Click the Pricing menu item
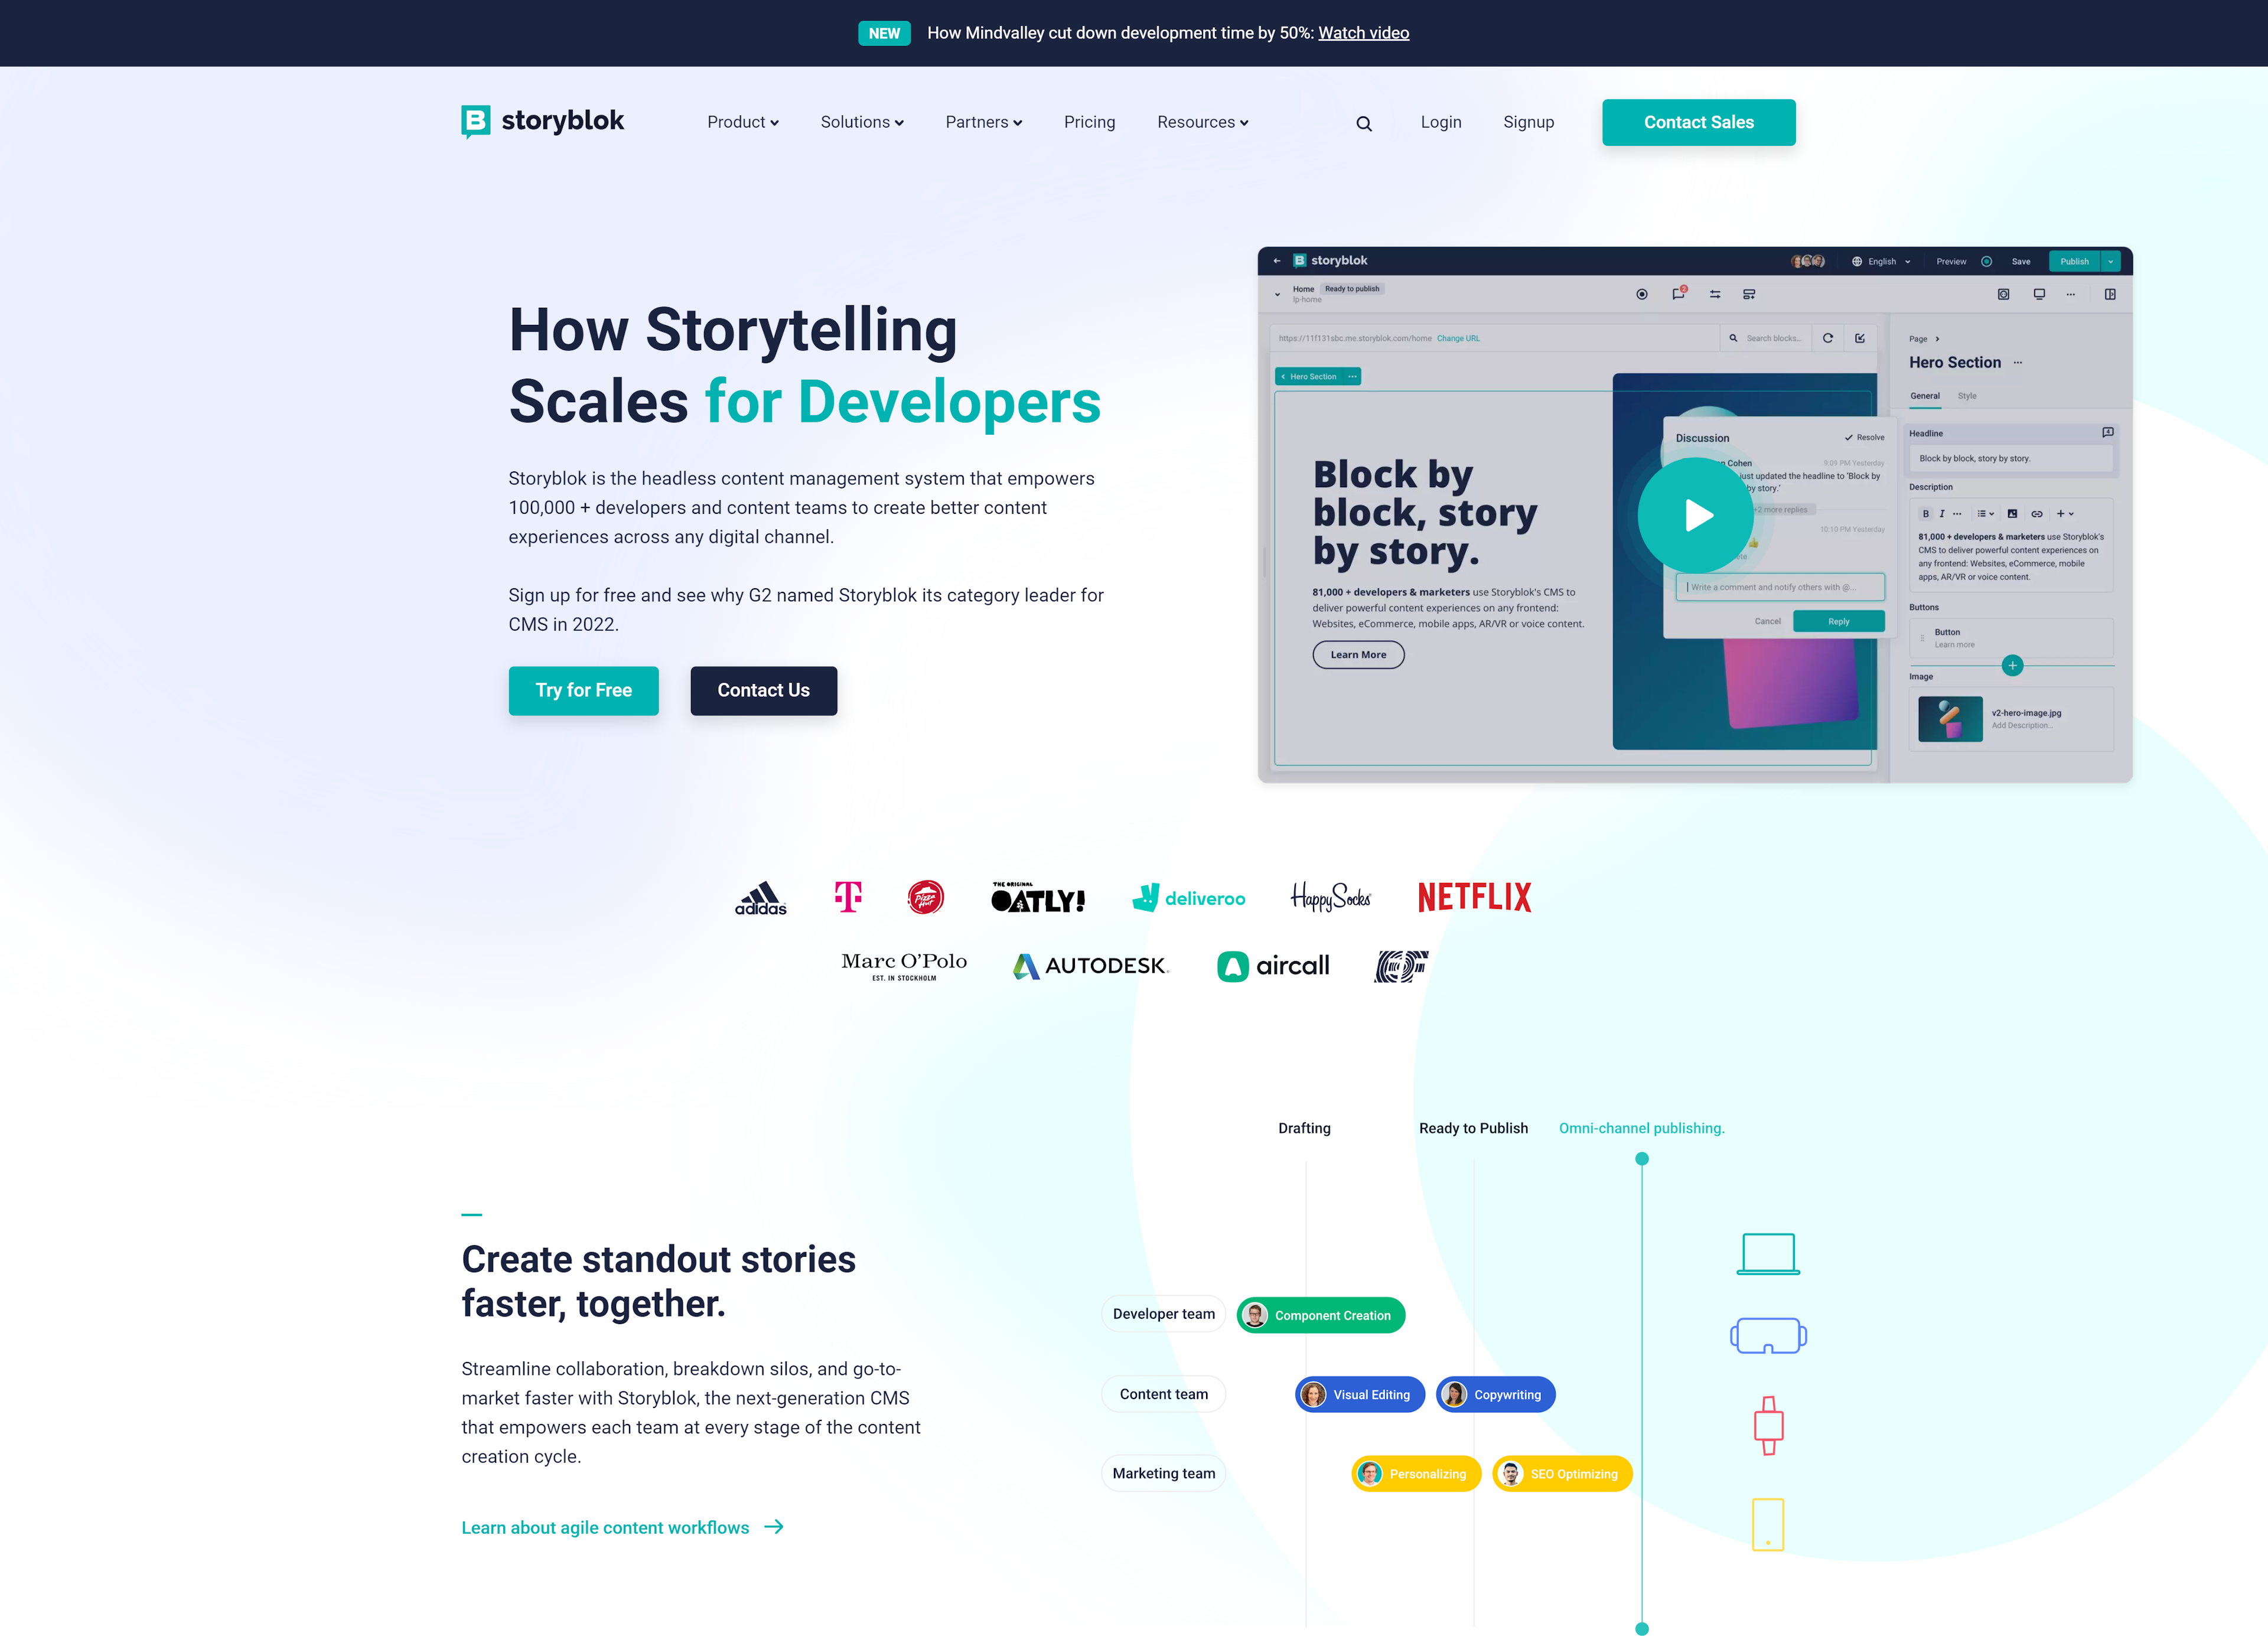 [1090, 122]
